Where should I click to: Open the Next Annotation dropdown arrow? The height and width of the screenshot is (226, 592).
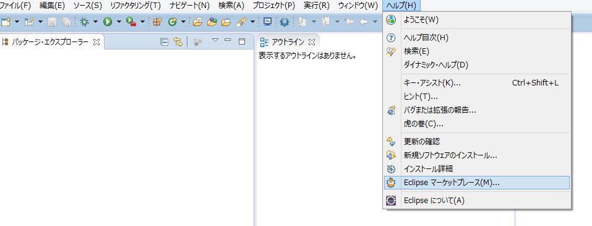[x=314, y=22]
